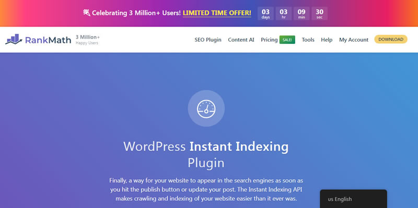418x208 pixels.
Task: Click the countdown hr box
Action: 284,14
